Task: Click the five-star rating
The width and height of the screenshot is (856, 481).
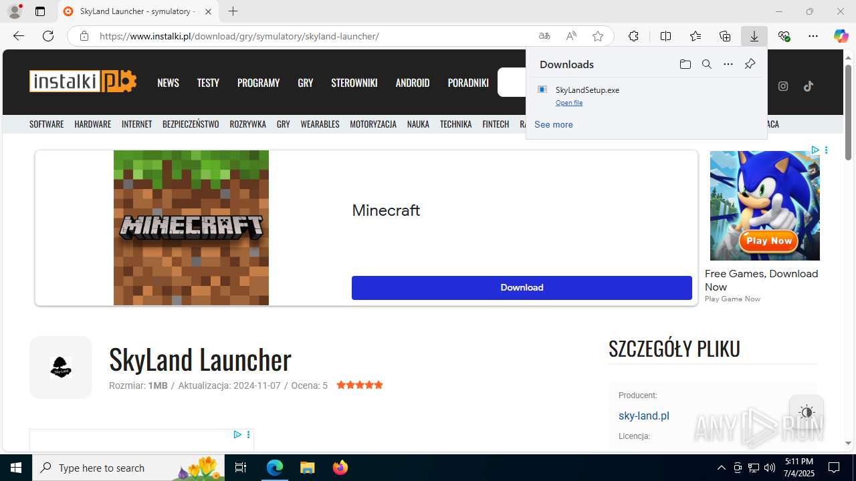Action: tap(360, 385)
